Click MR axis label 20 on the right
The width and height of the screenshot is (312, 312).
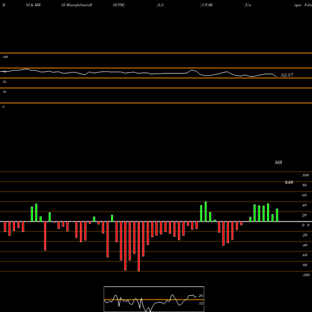coord(305,215)
